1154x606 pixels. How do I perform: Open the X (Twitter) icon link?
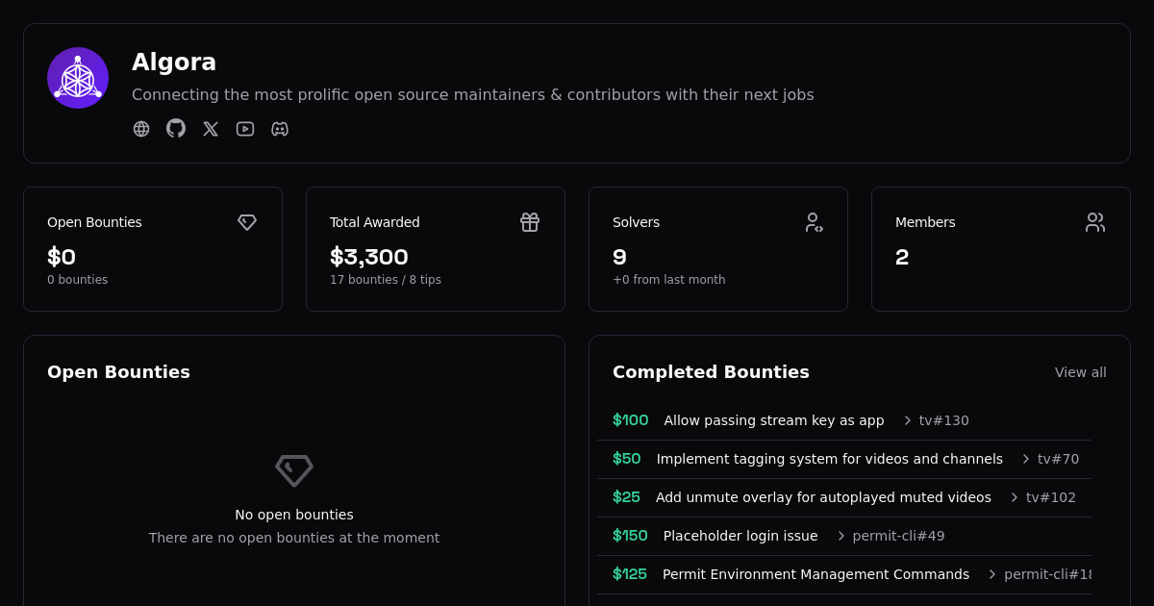211,129
